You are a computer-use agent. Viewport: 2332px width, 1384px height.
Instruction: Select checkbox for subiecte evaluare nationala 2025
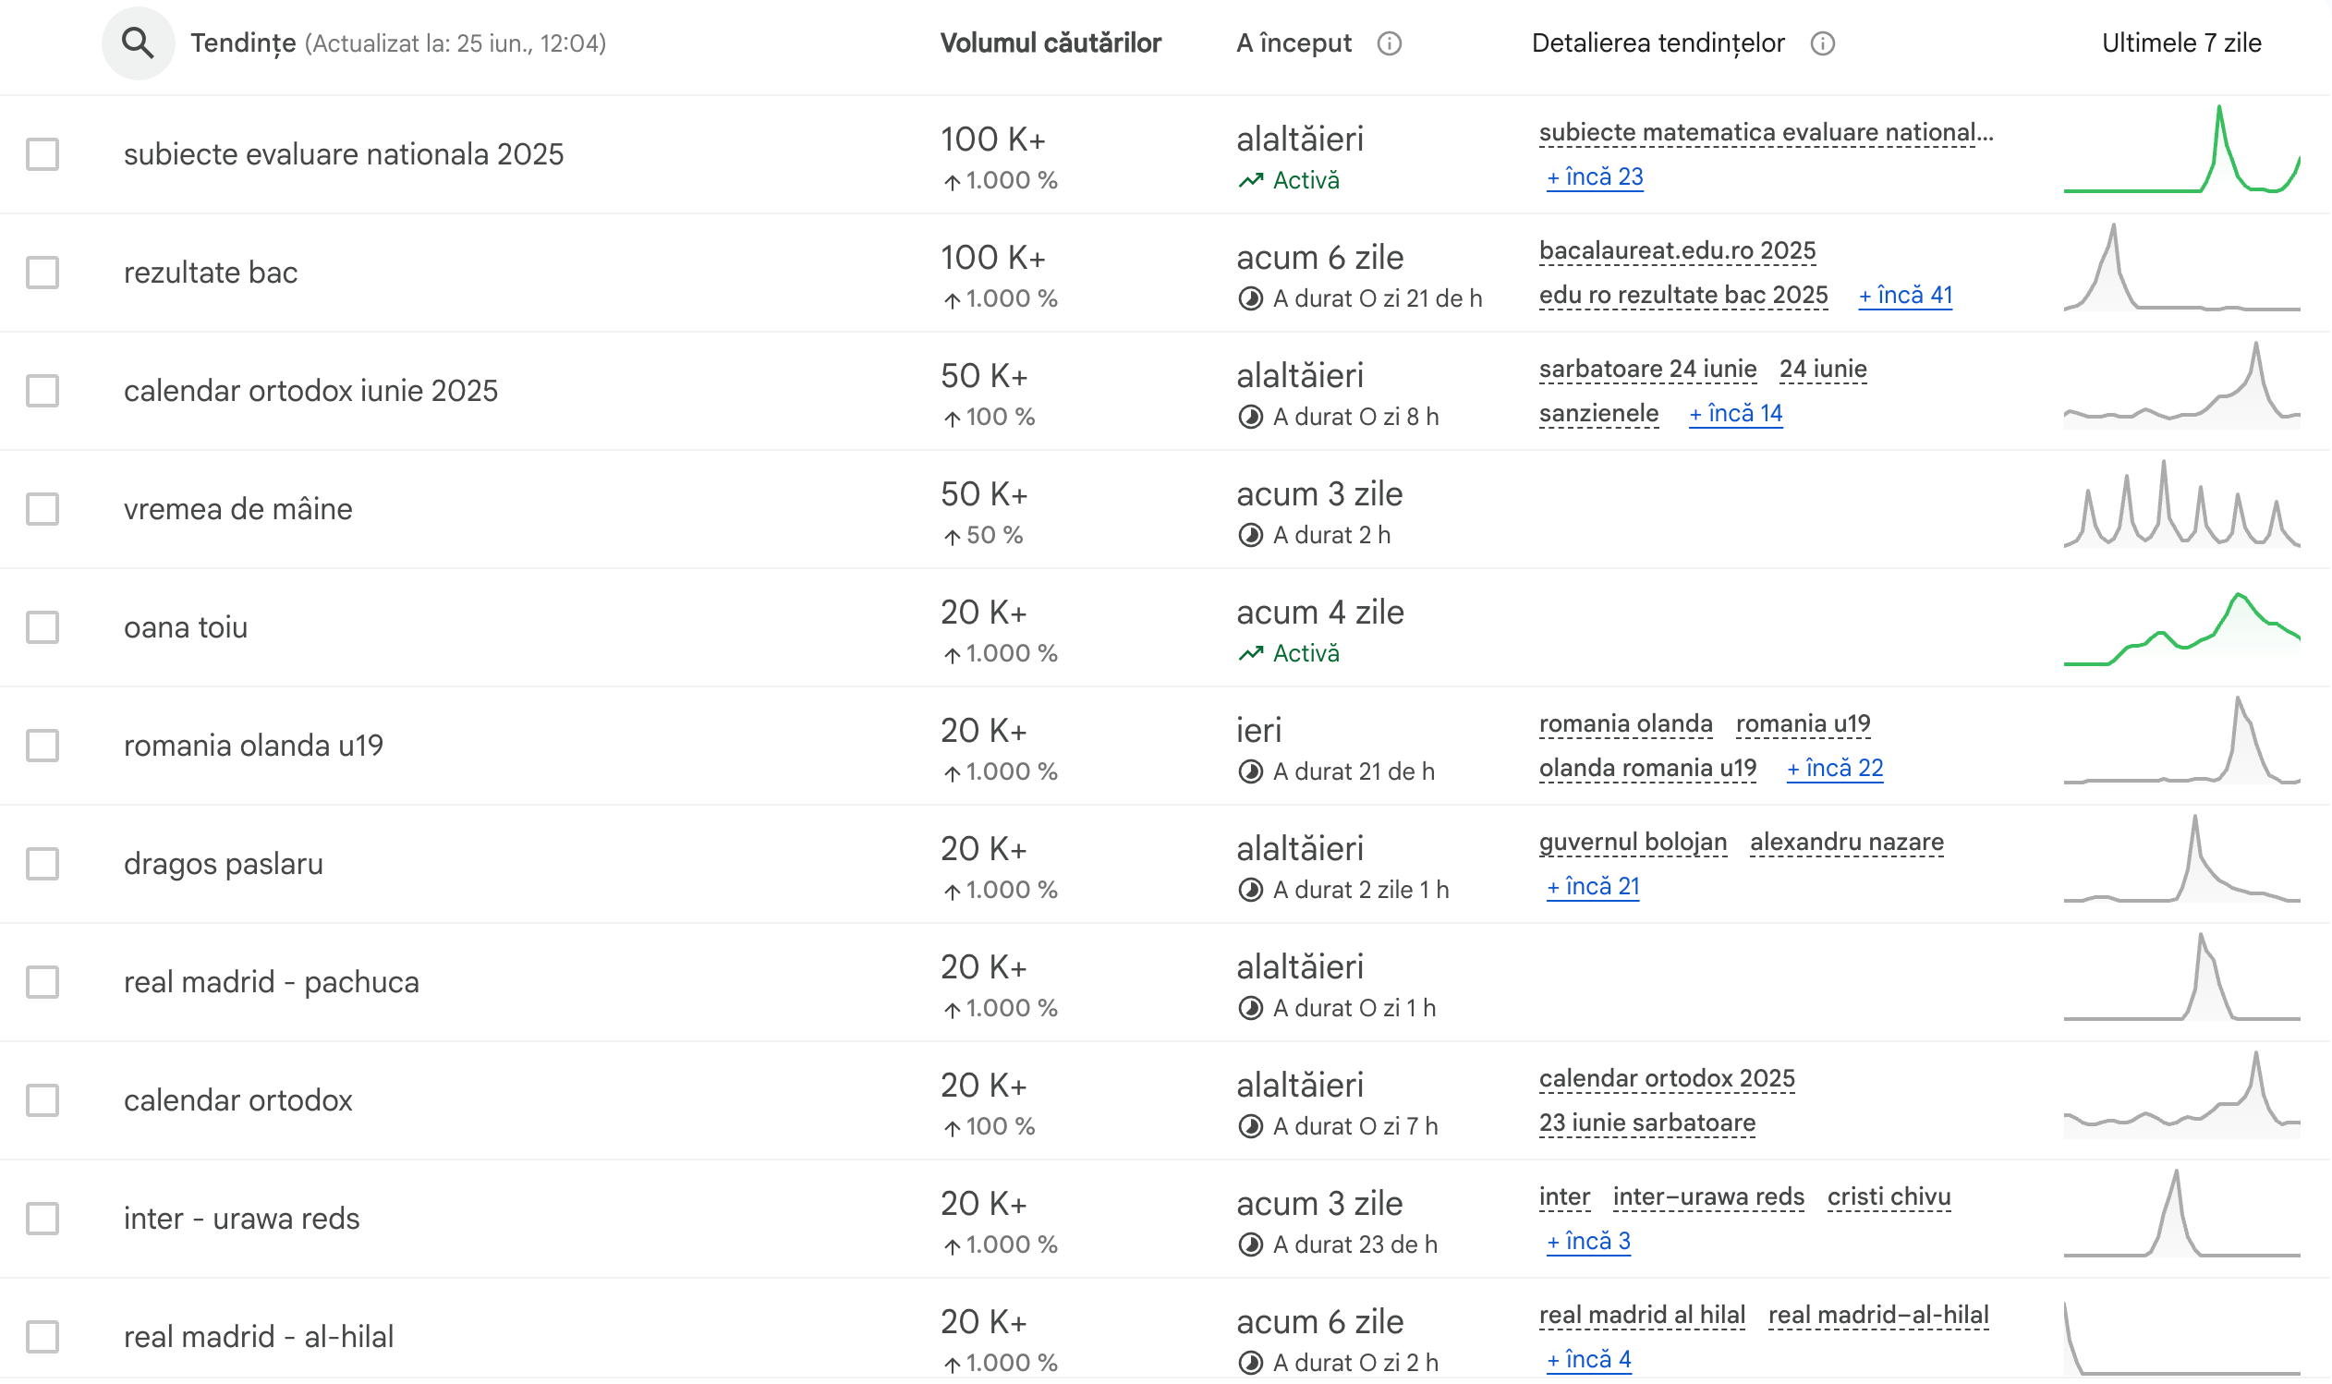43,154
